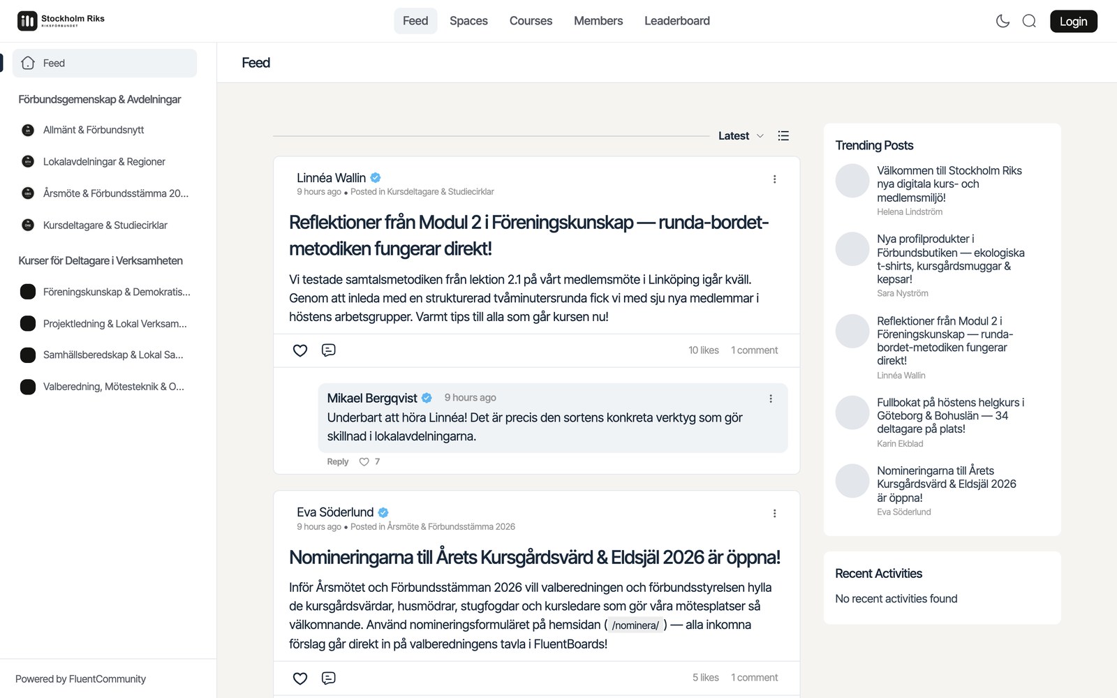Open 1 comment count on Linnéa's post
This screenshot has width=1117, height=698.
coord(754,350)
